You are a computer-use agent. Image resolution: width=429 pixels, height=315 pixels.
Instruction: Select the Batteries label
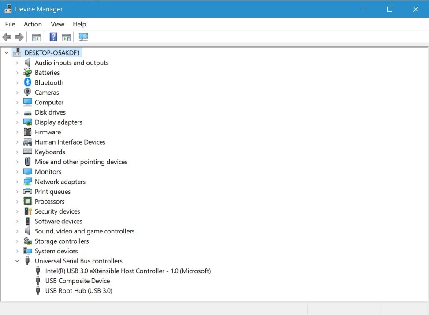point(47,72)
